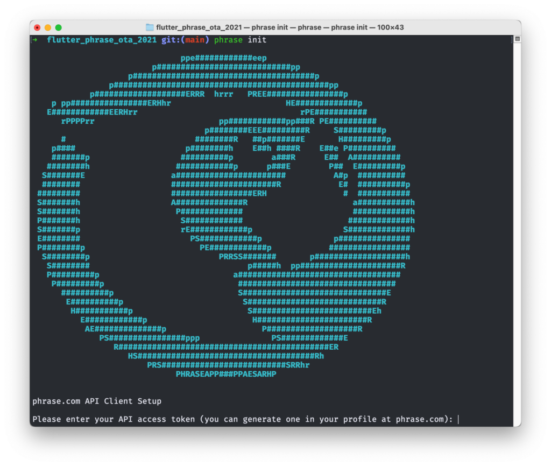Click 'Please enter your API access token' text
The image size is (551, 466).
(x=114, y=419)
